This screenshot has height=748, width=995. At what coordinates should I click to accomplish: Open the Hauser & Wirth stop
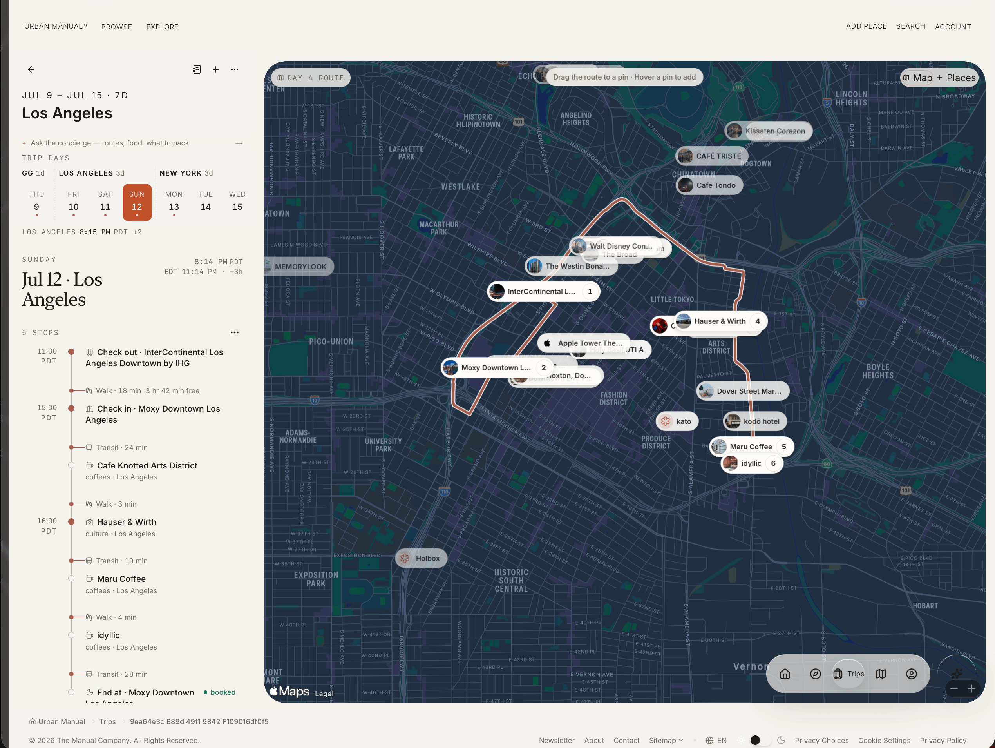[127, 522]
